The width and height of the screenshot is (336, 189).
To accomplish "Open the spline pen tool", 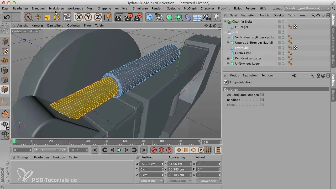I will pos(159,18).
